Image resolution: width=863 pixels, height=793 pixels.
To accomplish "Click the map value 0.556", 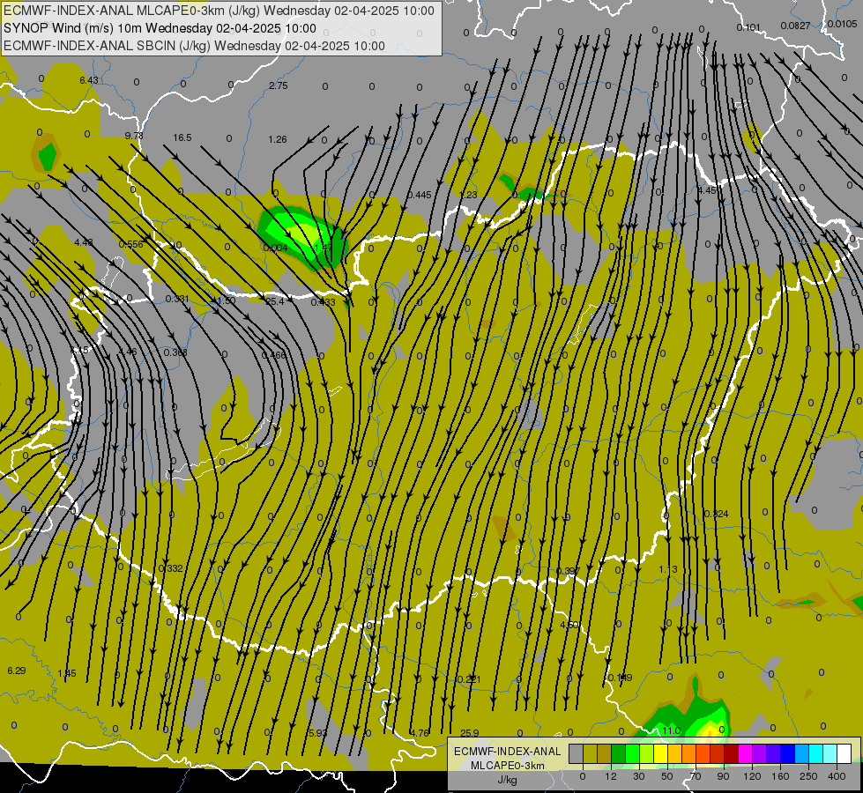I will click(131, 244).
